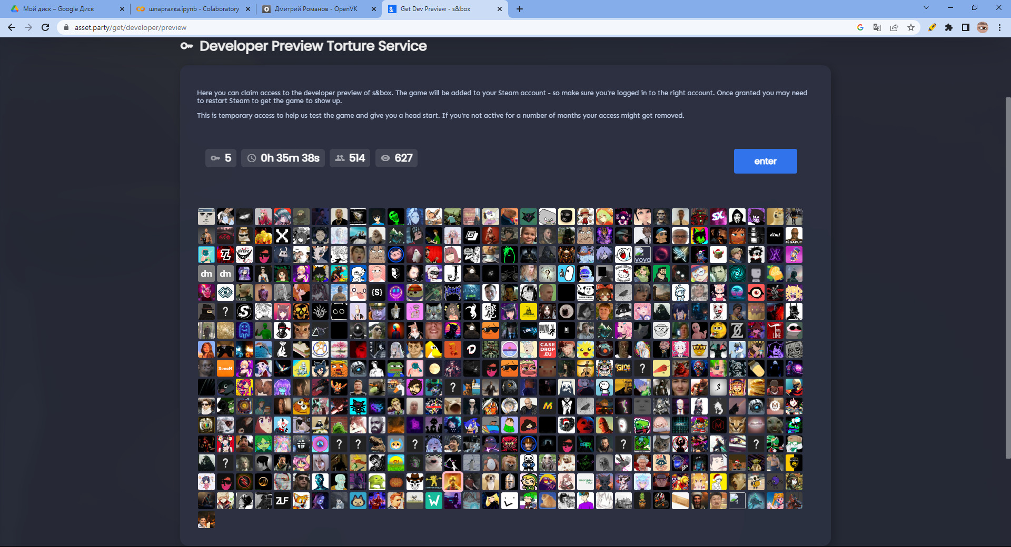
Task: Click the blue enter button
Action: coord(765,161)
